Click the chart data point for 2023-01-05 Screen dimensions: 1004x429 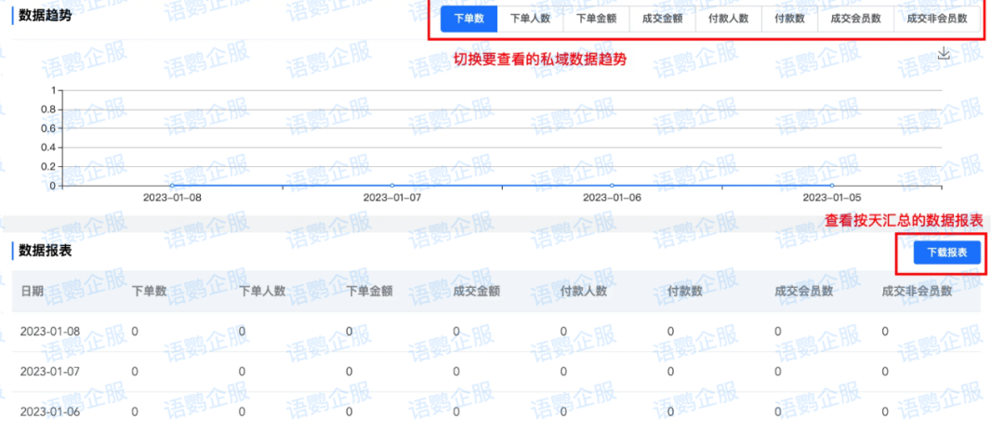831,186
